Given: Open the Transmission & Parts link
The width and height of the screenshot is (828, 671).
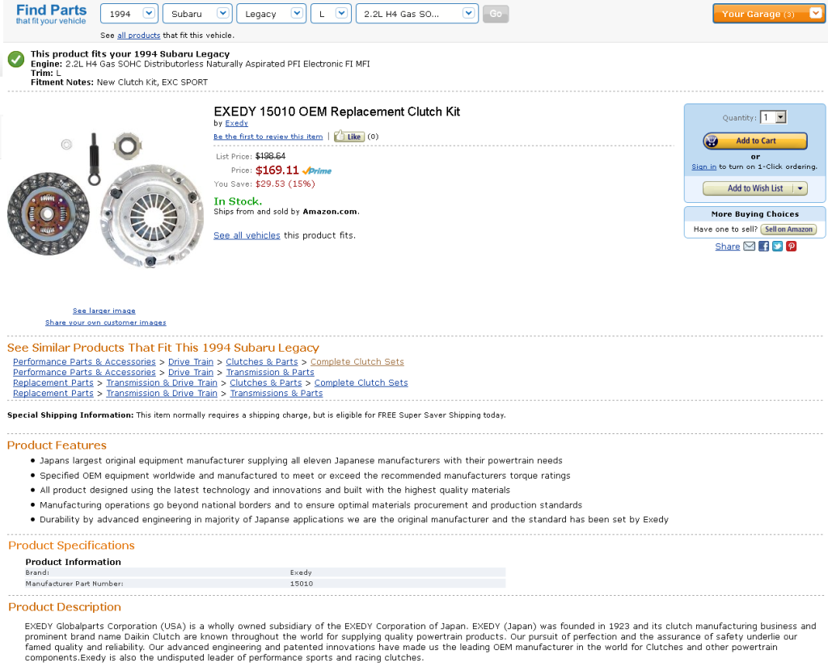Looking at the screenshot, I should (270, 373).
